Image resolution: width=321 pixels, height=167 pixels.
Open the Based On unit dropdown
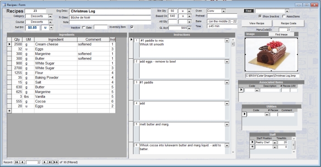point(189,16)
